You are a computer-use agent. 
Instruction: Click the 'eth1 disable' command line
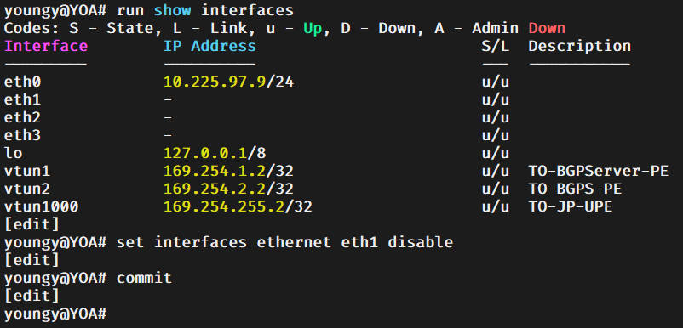point(228,242)
